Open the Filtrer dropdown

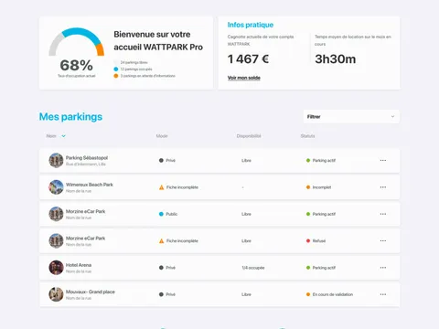click(x=351, y=117)
